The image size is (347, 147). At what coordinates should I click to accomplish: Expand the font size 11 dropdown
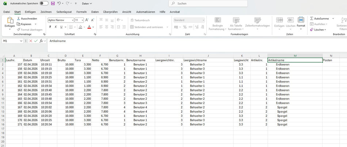[82, 20]
